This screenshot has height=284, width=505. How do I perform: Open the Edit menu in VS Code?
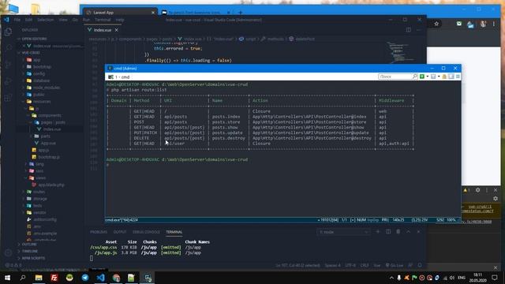click(28, 20)
